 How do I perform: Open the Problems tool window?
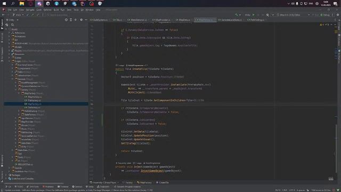[48, 187]
